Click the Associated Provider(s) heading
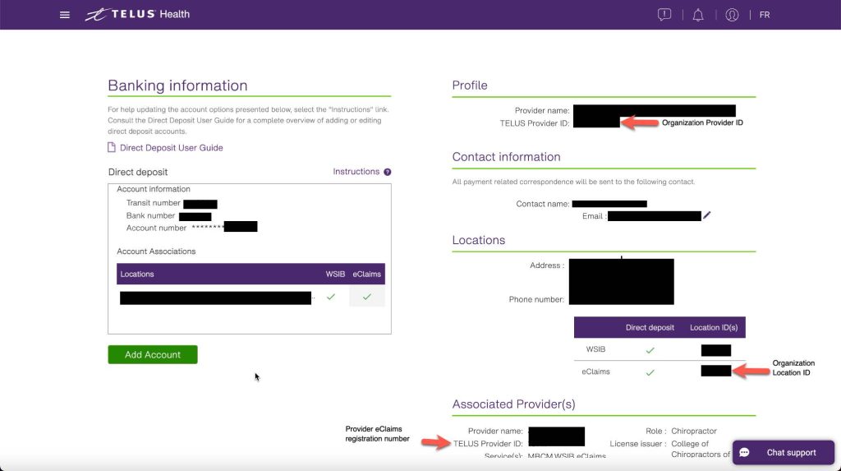Viewport: 841px width, 471px height. point(514,404)
